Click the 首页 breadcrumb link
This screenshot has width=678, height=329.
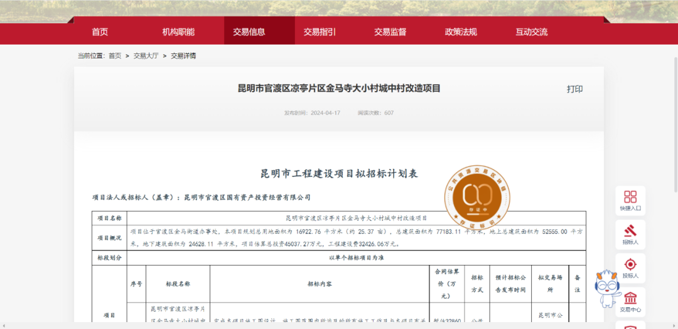point(115,56)
